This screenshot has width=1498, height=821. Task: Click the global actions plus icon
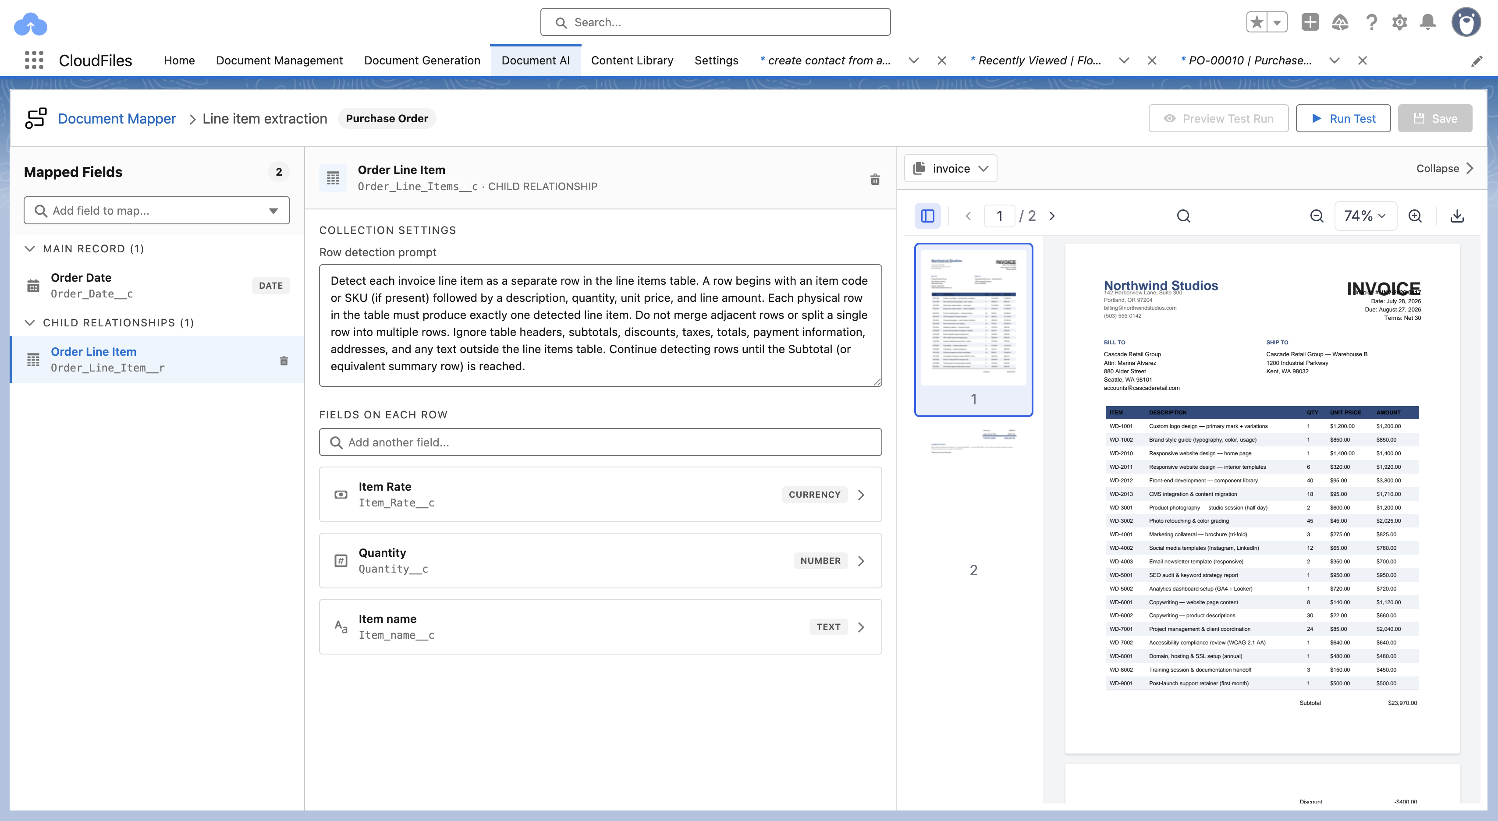tap(1310, 22)
